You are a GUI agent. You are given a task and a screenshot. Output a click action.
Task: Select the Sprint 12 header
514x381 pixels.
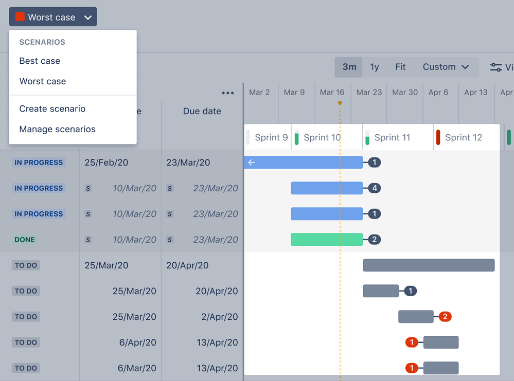coord(467,137)
